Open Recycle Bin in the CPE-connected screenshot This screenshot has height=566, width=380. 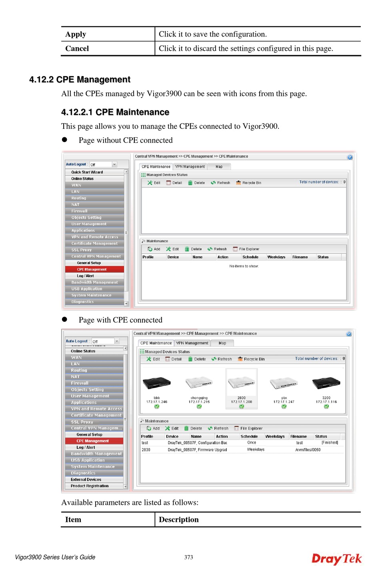pos(251,359)
